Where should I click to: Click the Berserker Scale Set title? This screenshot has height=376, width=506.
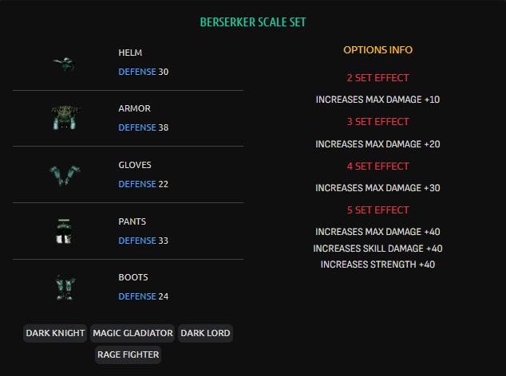pyautogui.click(x=252, y=22)
